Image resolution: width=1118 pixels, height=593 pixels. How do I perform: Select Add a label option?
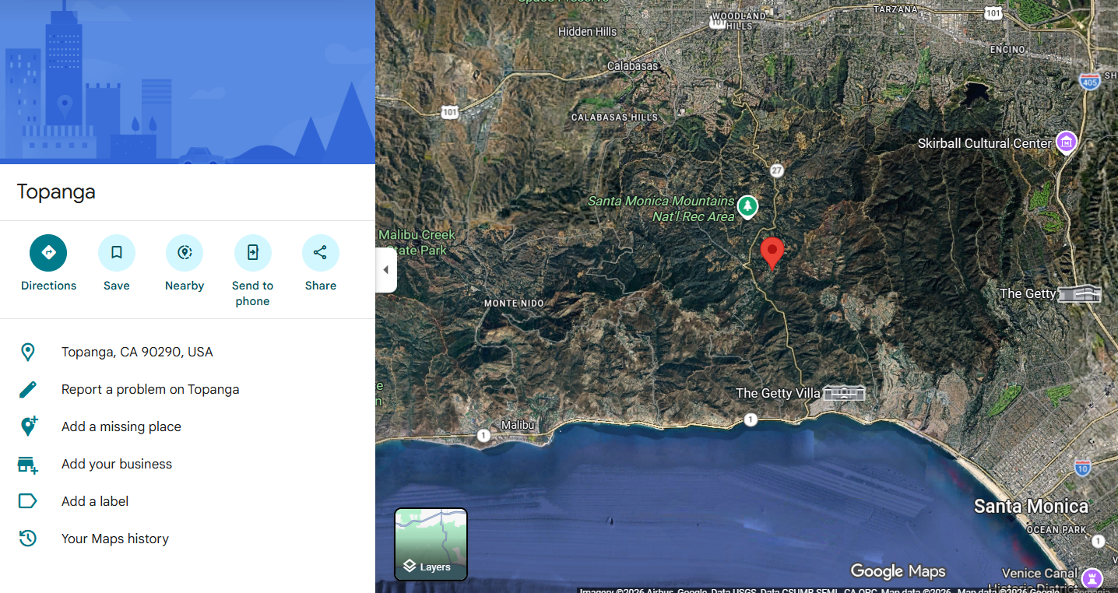tap(95, 501)
